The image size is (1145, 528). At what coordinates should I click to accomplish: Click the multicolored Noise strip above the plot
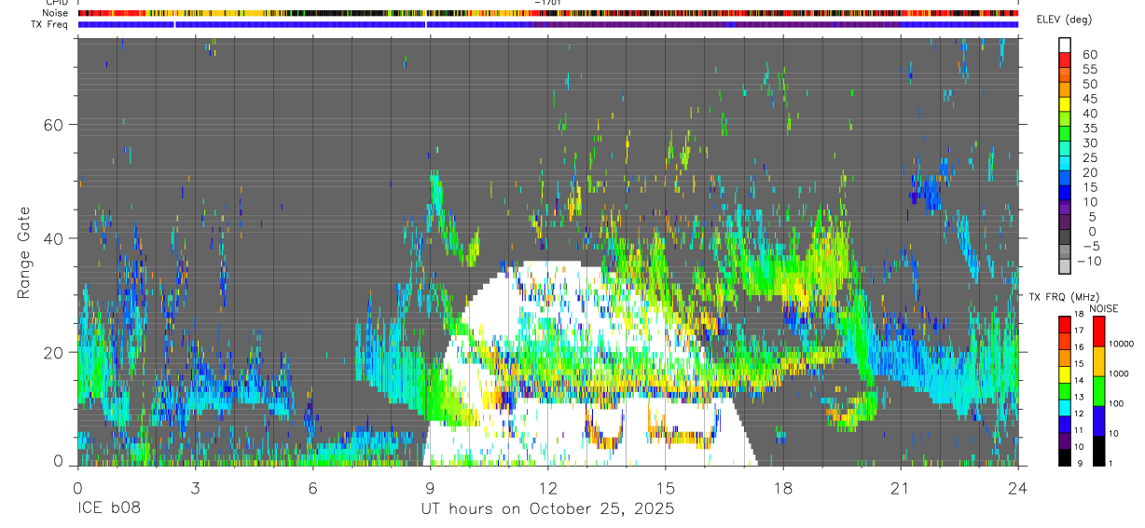click(x=548, y=13)
